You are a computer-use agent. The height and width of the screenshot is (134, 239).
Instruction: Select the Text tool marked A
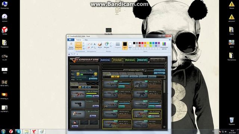pos(94,44)
